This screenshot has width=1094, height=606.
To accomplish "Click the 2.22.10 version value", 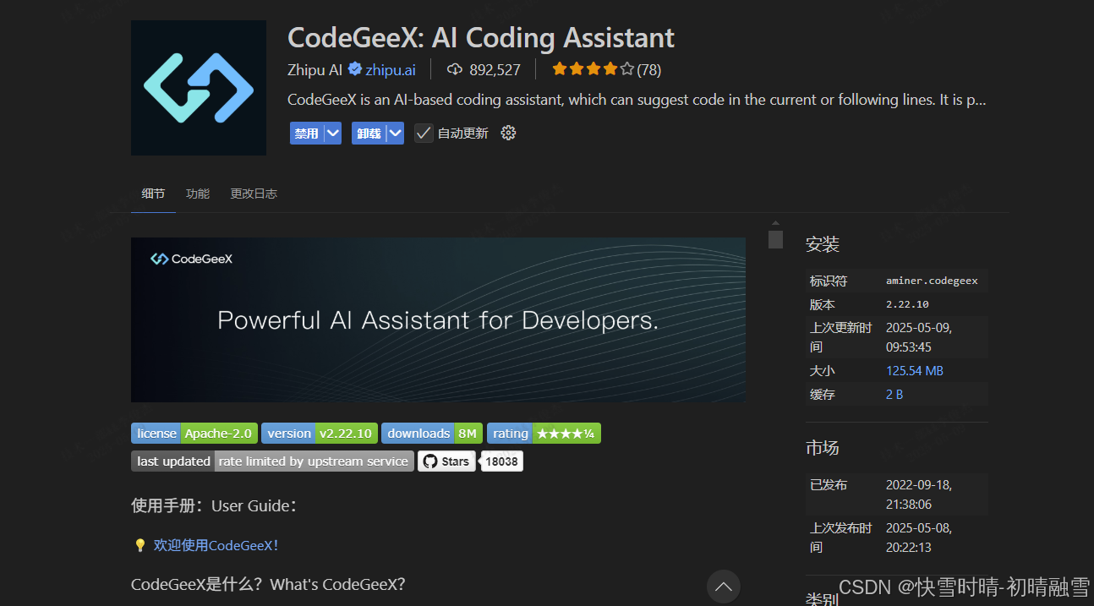I will (907, 303).
